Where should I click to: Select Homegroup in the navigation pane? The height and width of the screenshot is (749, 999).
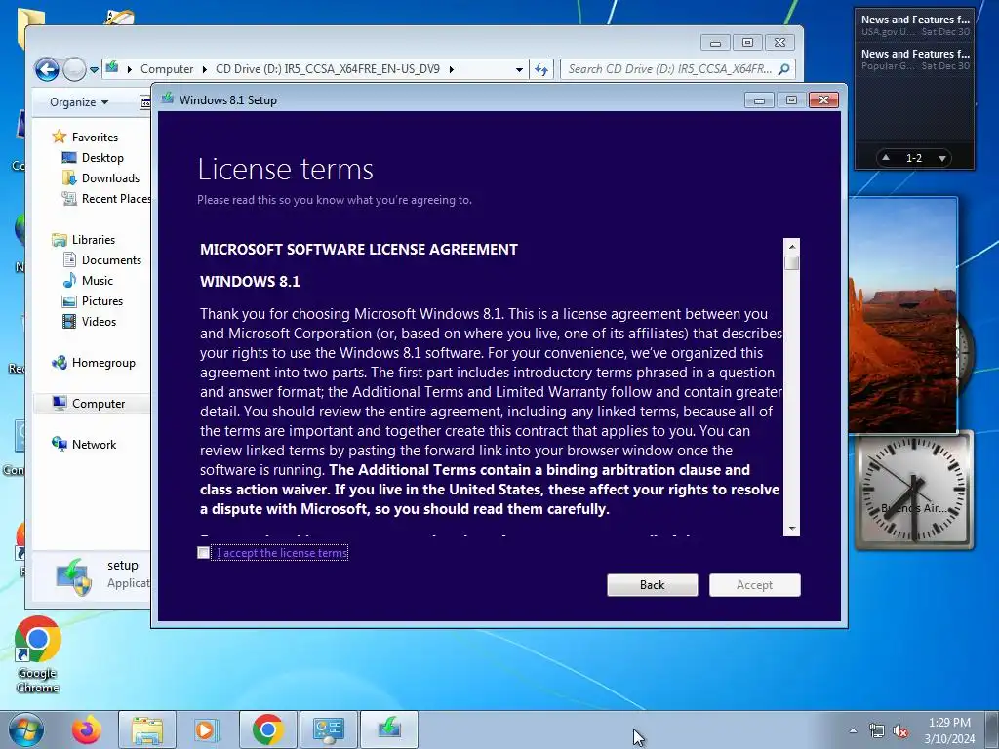coord(103,363)
